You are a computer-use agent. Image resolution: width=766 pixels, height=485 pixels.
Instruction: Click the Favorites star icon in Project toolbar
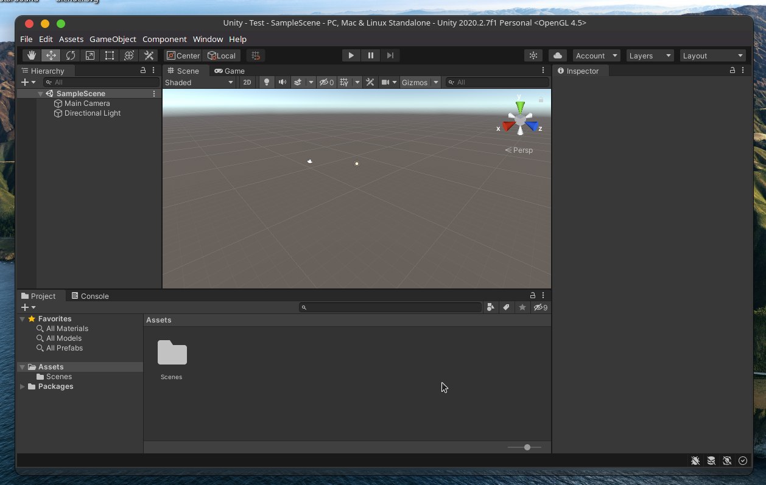click(522, 307)
